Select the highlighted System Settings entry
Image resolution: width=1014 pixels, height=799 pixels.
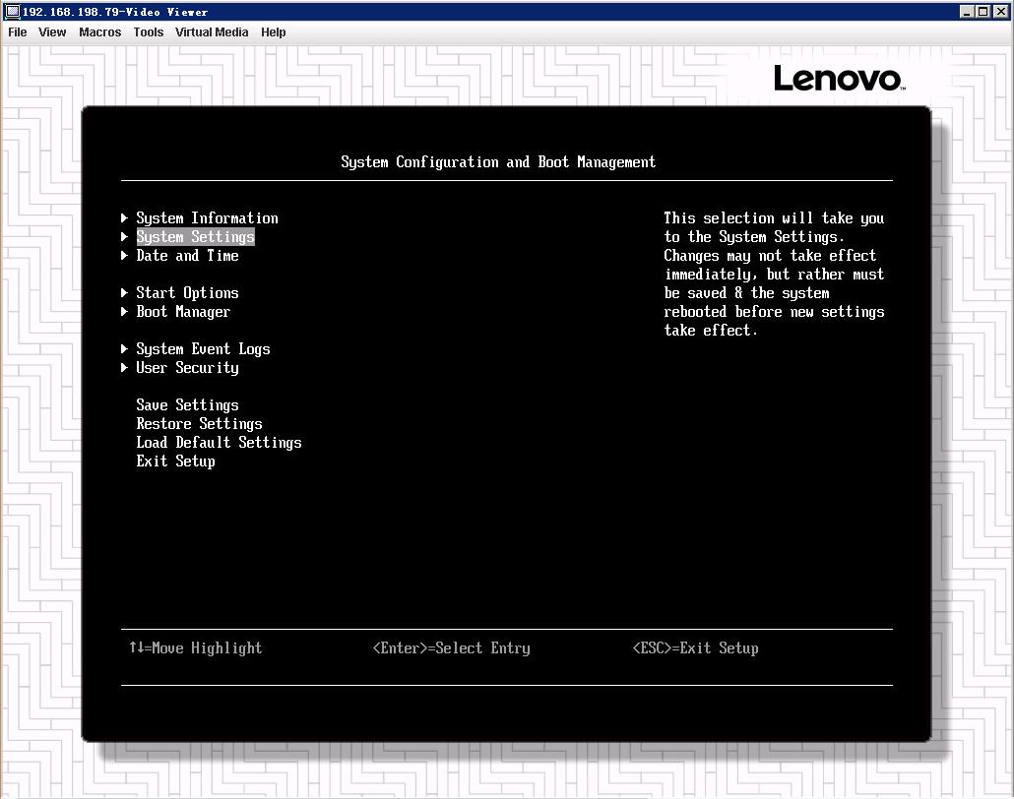click(x=195, y=236)
